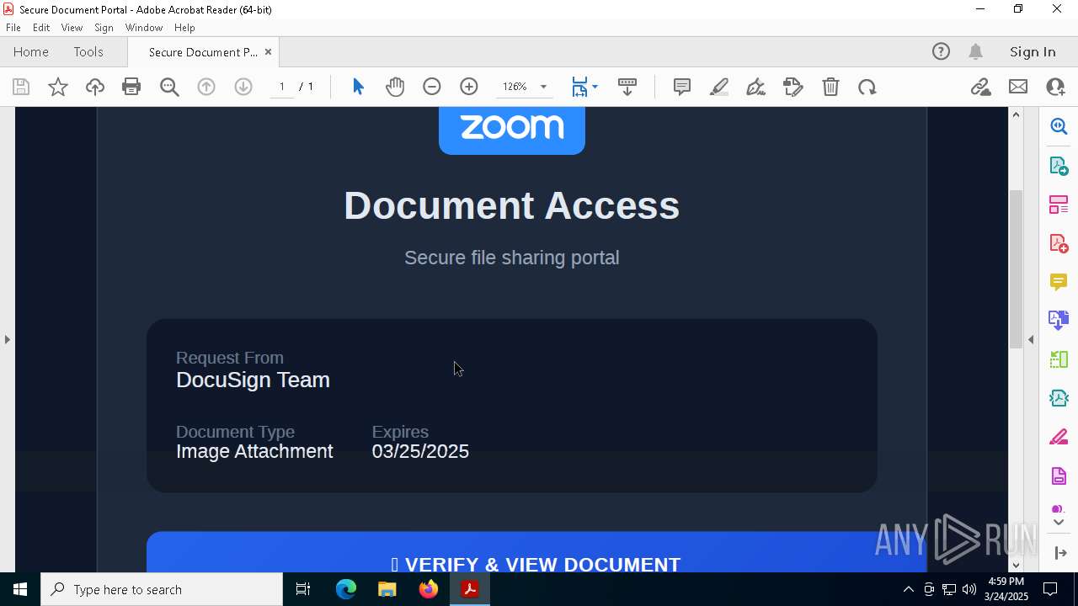The image size is (1078, 606).
Task: Click the scrolling mode icon
Action: coord(627,87)
